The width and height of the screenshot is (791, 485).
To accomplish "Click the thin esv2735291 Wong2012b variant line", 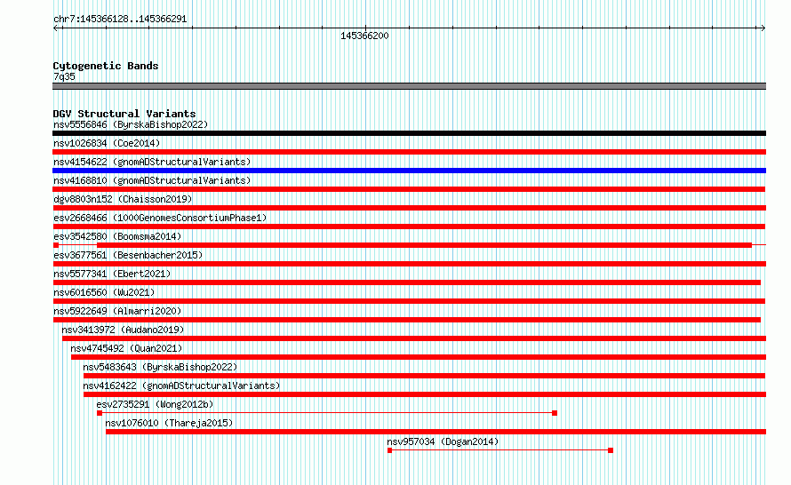I will (327, 413).
